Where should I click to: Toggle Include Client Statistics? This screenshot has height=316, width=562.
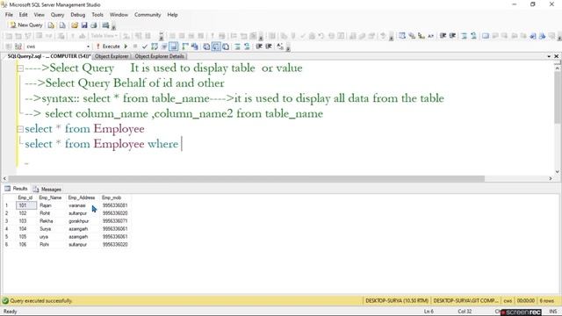(x=195, y=47)
